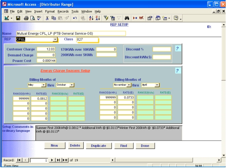Run the Spelling check icon
The image size is (226, 168).
pos(39,18)
